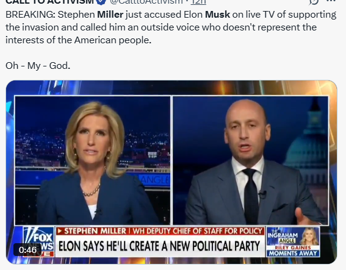The width and height of the screenshot is (346, 270).
Task: Click the 'Oh - My - God.' text line
Action: coord(38,66)
